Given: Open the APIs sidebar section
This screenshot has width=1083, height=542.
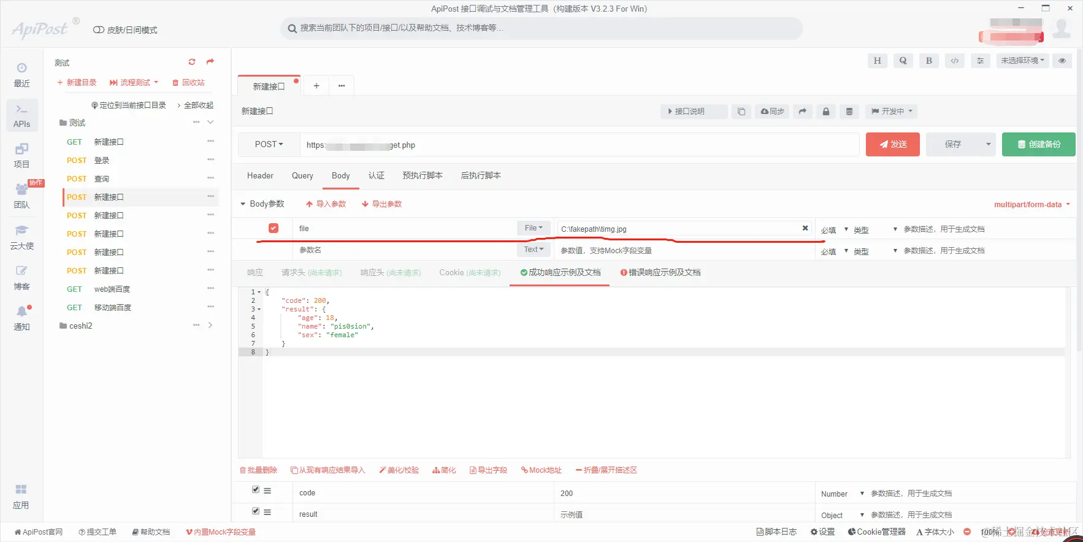Looking at the screenshot, I should click(x=21, y=115).
